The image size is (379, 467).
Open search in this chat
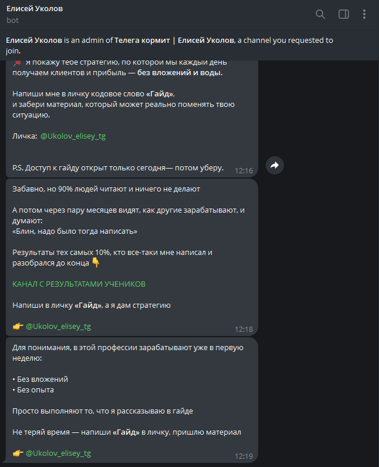[x=320, y=14]
